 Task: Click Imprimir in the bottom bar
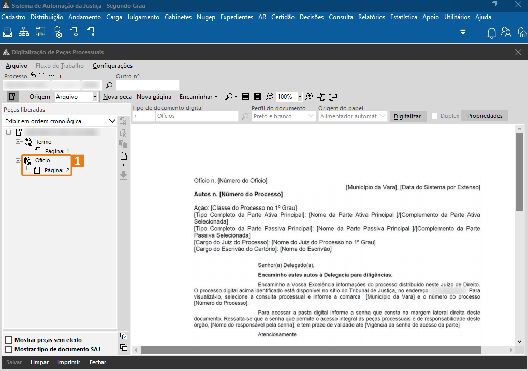[69, 363]
